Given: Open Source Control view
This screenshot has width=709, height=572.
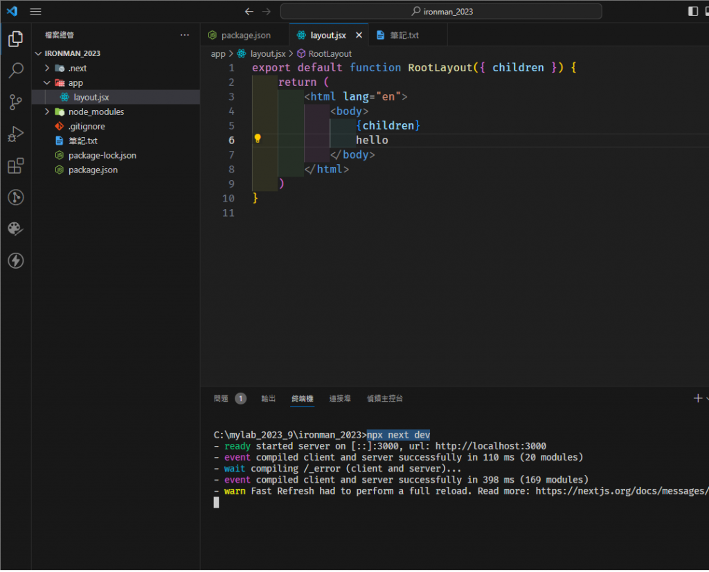Looking at the screenshot, I should pyautogui.click(x=16, y=102).
